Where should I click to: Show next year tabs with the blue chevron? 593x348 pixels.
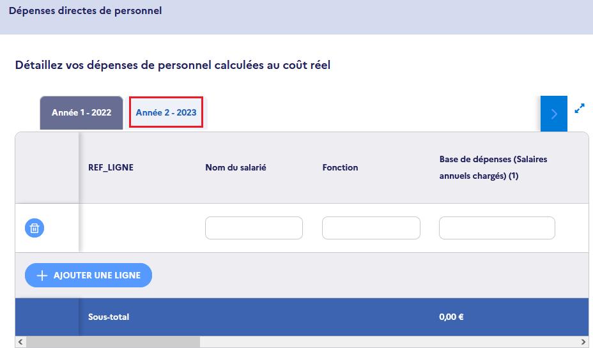[553, 114]
